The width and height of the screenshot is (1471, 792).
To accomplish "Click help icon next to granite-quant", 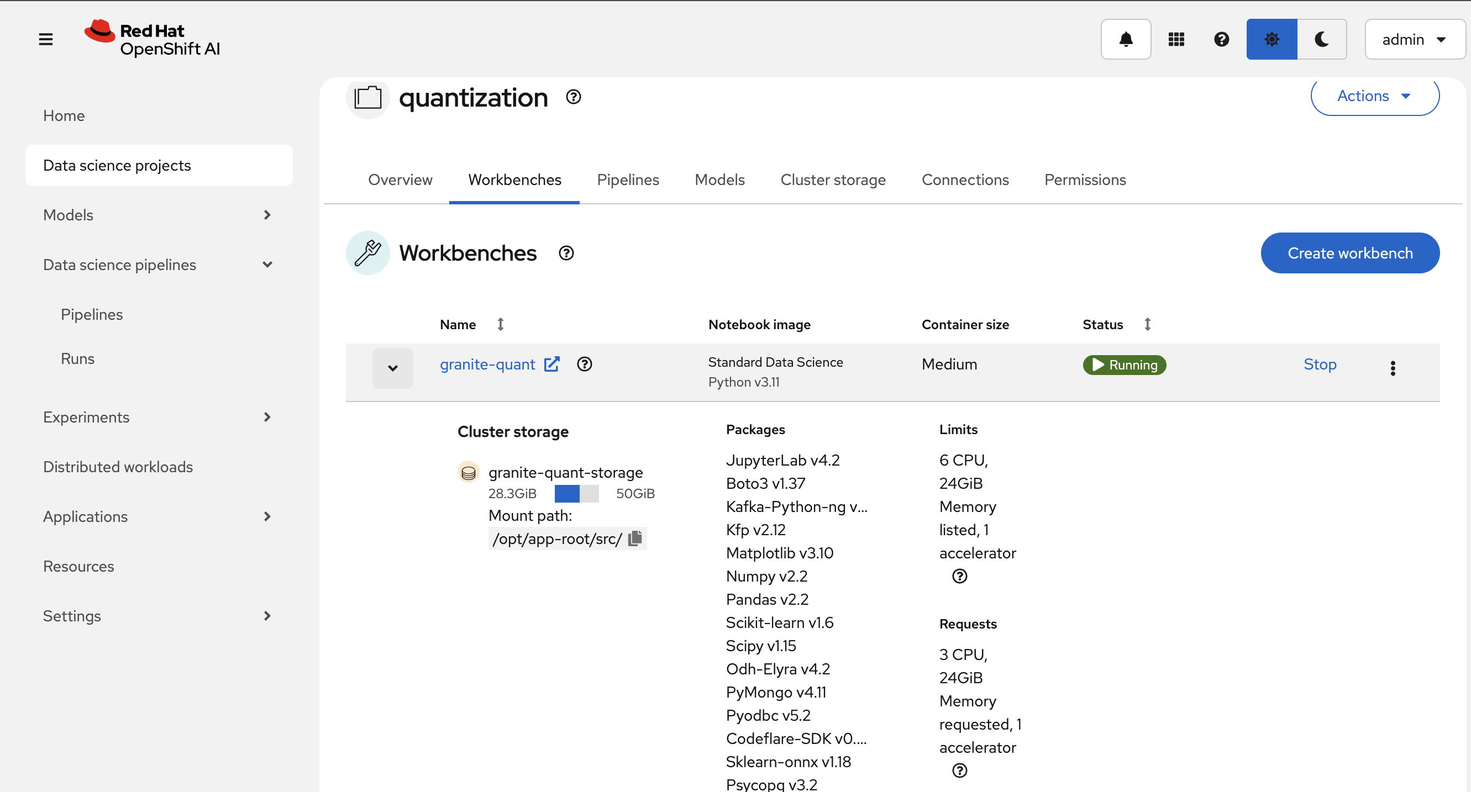I will [x=584, y=364].
